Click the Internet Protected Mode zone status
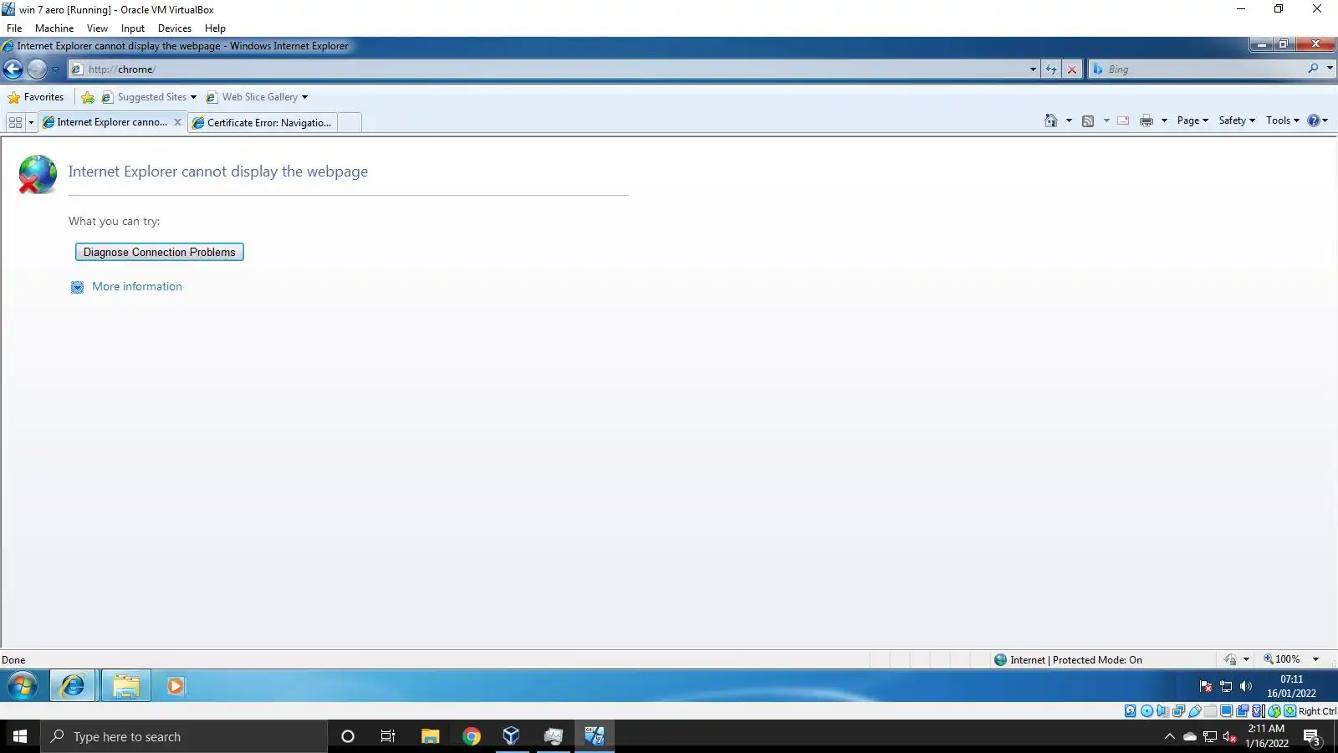Image resolution: width=1338 pixels, height=753 pixels. [x=1068, y=660]
